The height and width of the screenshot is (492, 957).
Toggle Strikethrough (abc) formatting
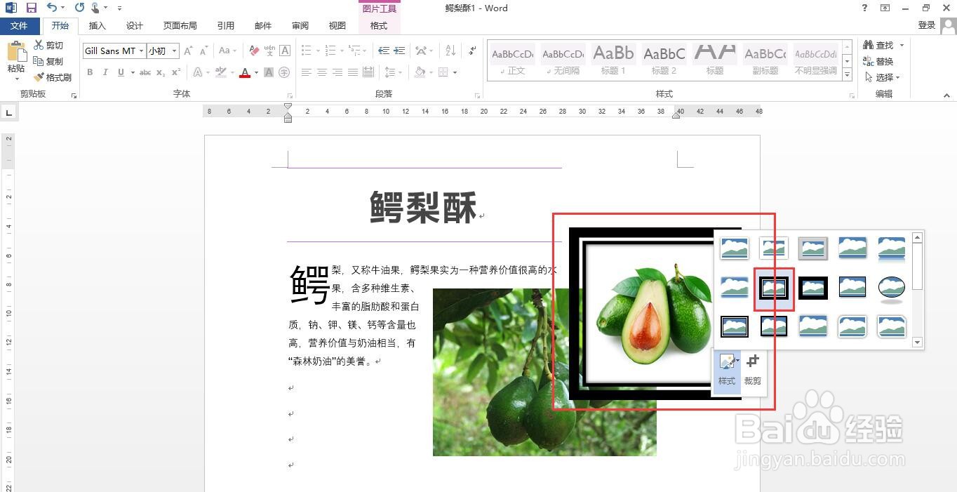[x=145, y=72]
